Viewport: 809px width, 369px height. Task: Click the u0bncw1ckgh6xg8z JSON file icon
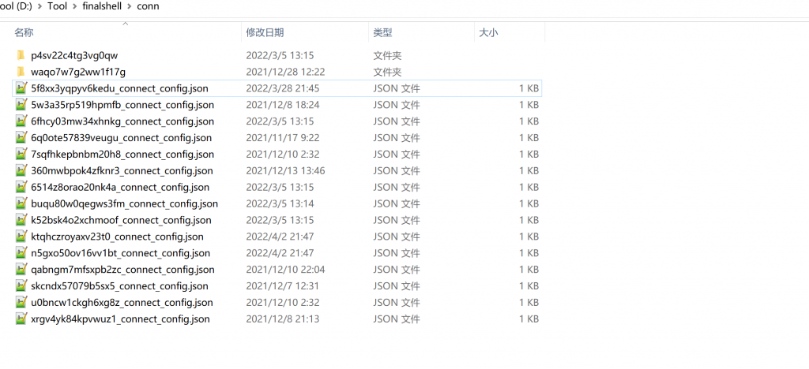(x=21, y=302)
